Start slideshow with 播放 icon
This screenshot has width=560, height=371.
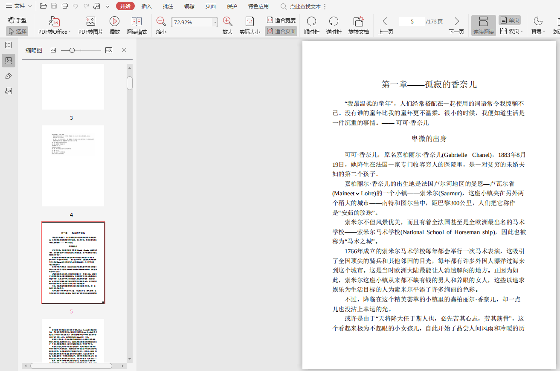click(114, 21)
